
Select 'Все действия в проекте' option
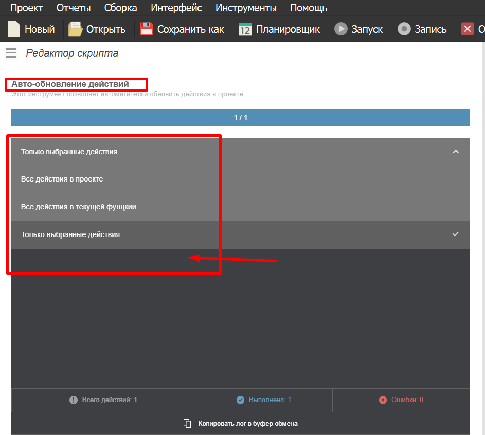pyautogui.click(x=62, y=179)
